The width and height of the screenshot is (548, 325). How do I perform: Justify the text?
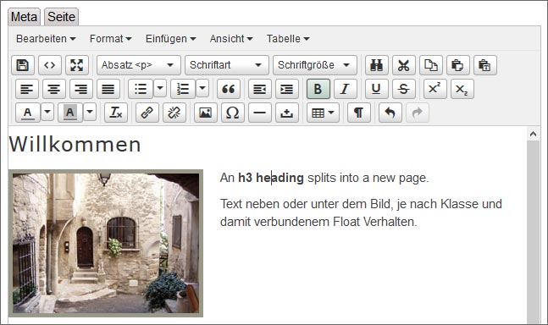[x=108, y=89]
